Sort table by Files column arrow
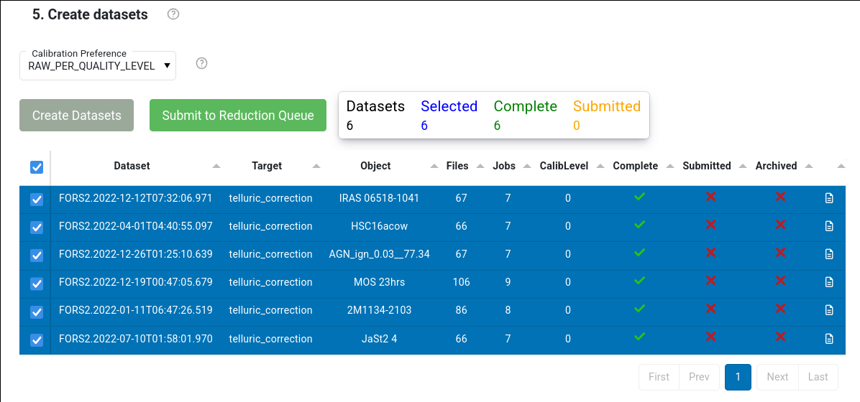Image resolution: width=860 pixels, height=402 pixels. click(x=480, y=167)
